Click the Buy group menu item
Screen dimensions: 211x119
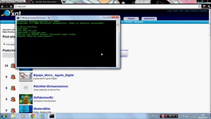pos(138,22)
